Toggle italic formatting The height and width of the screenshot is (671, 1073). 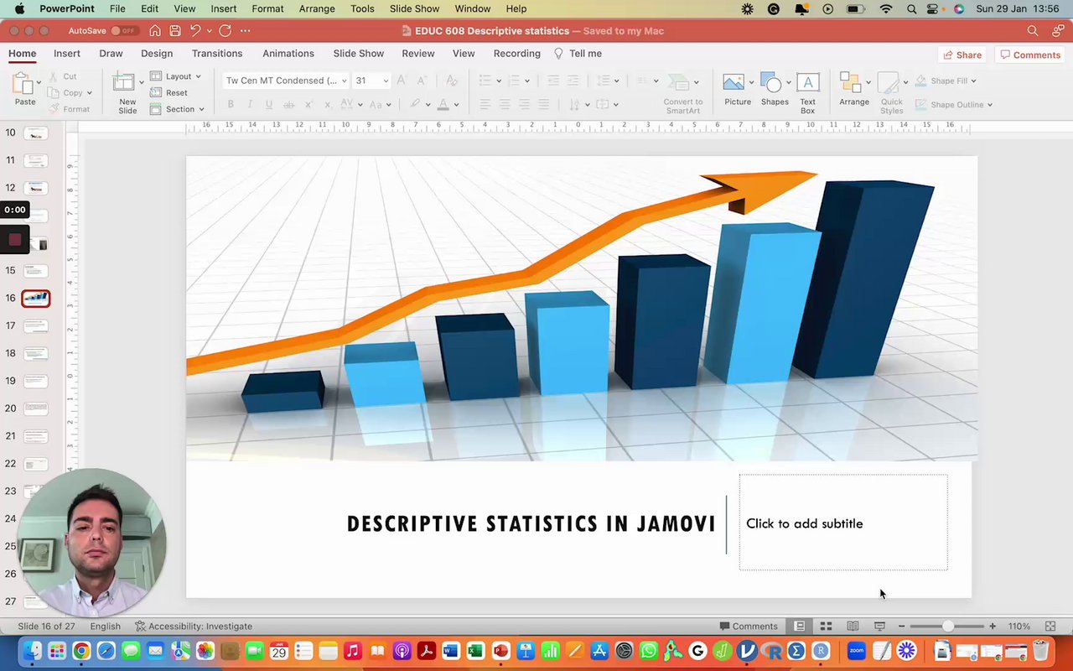[250, 105]
